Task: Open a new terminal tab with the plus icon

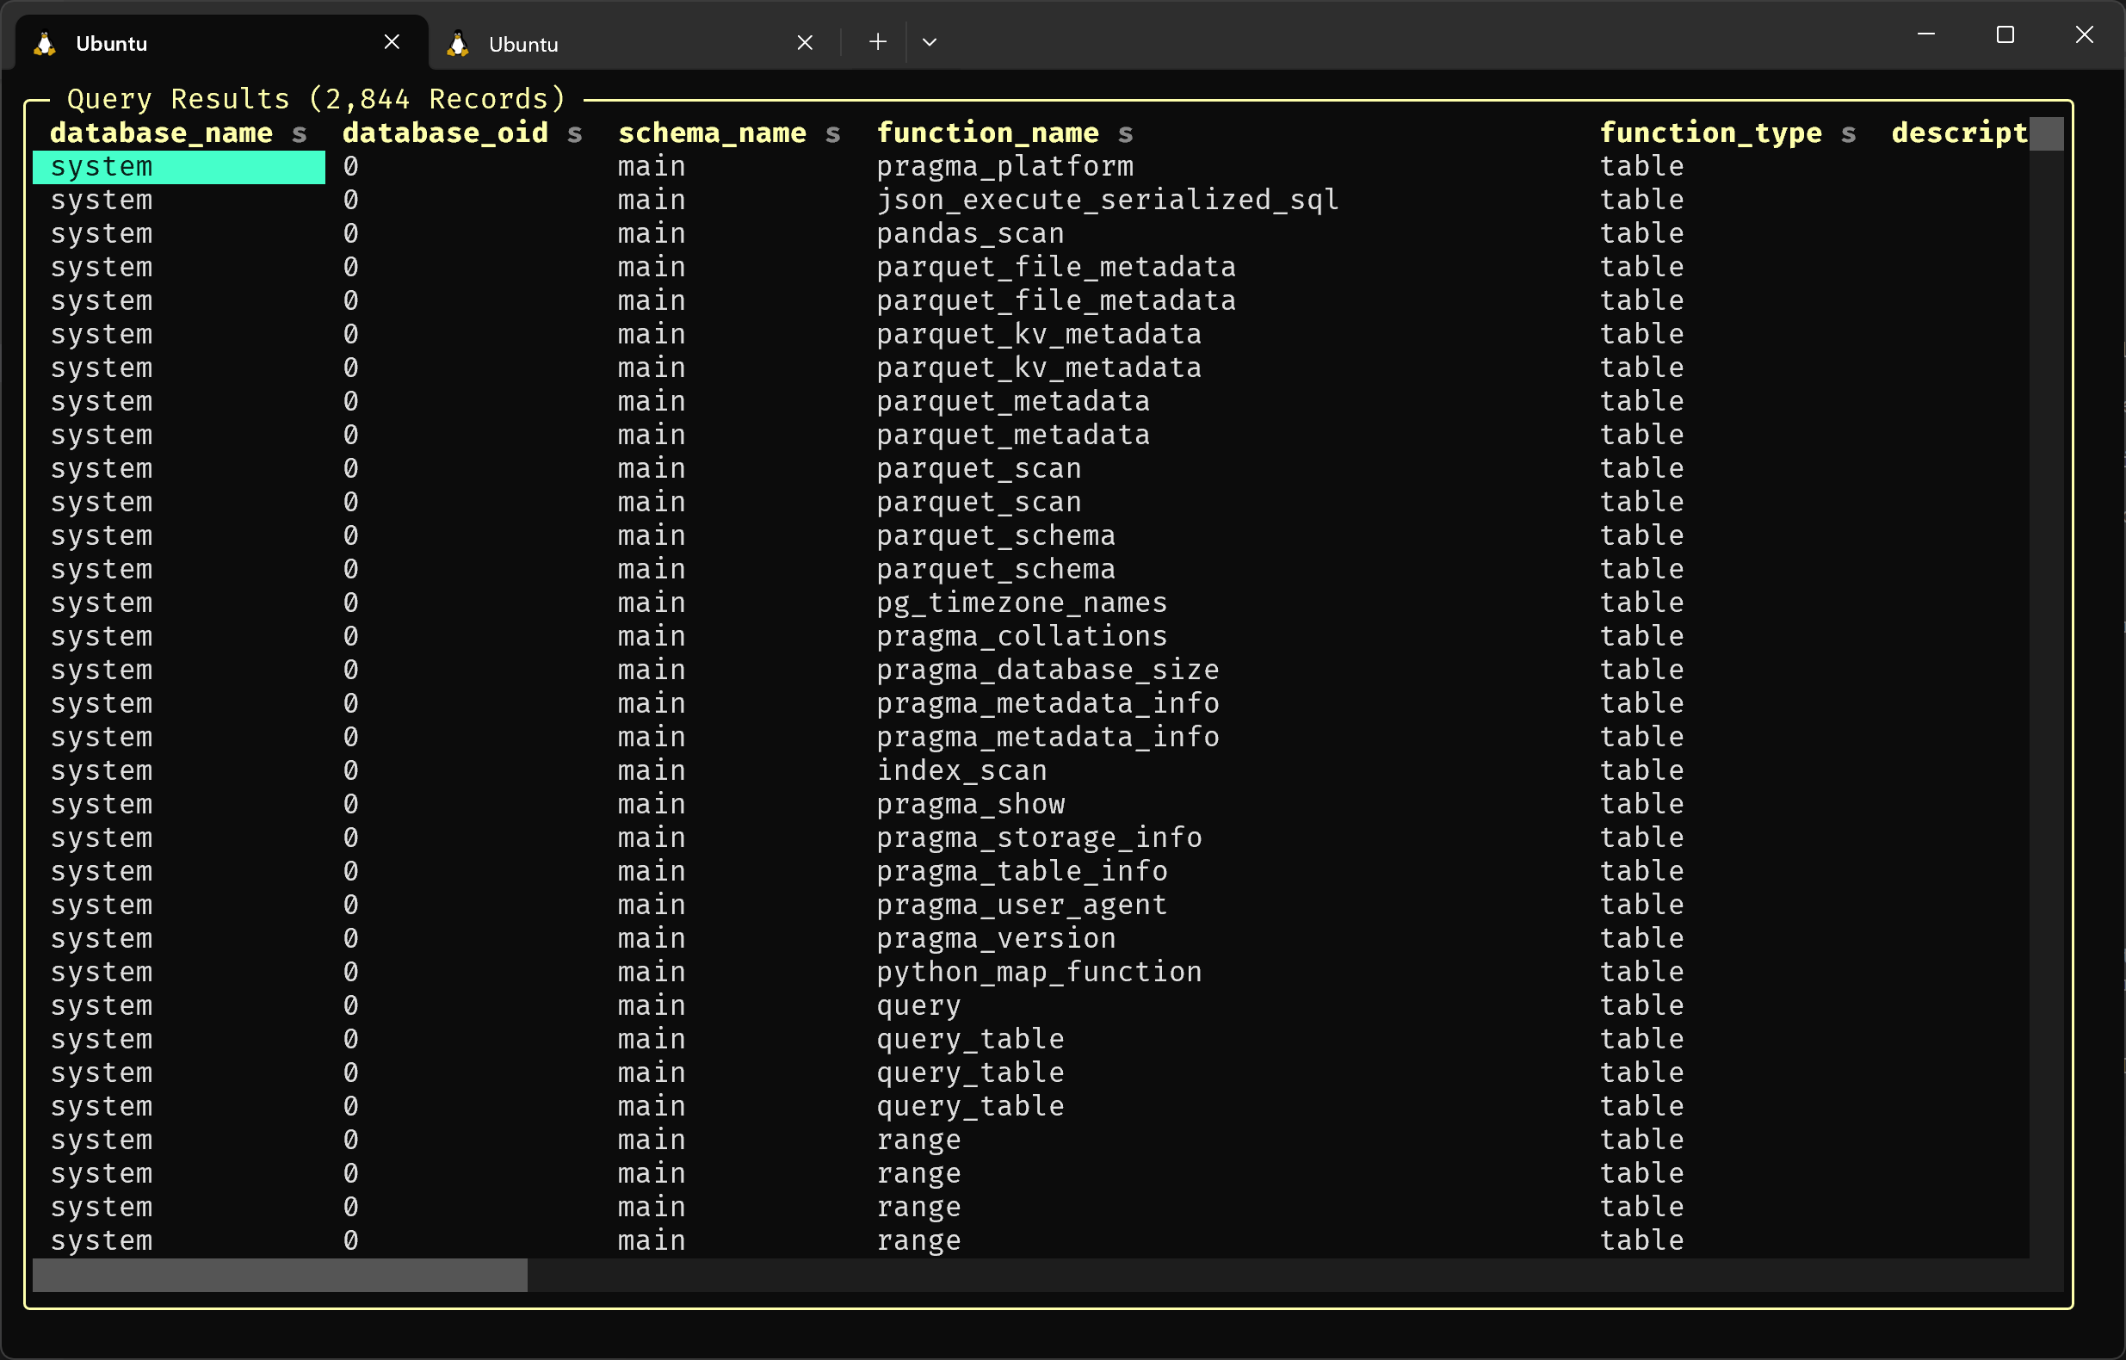Action: click(877, 41)
